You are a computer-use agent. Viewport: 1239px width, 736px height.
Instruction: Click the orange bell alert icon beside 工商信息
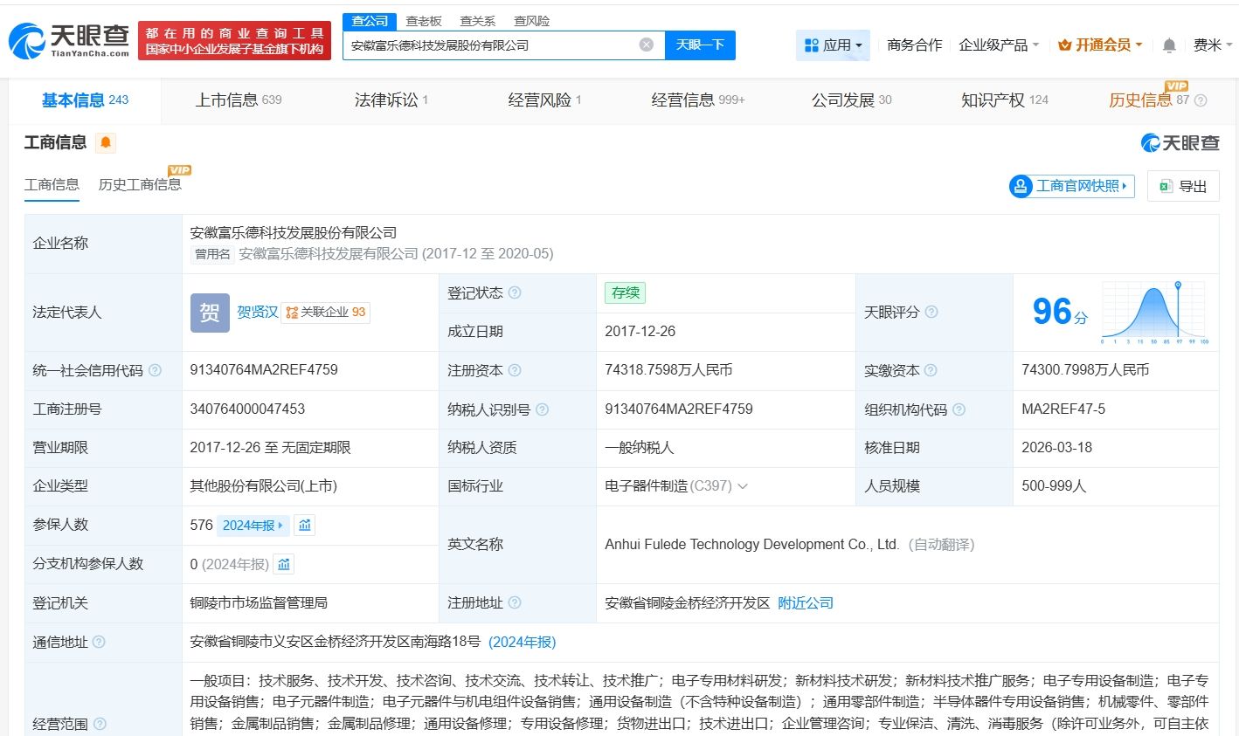point(106,142)
